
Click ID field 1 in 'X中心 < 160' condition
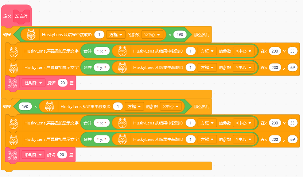coord(99,35)
